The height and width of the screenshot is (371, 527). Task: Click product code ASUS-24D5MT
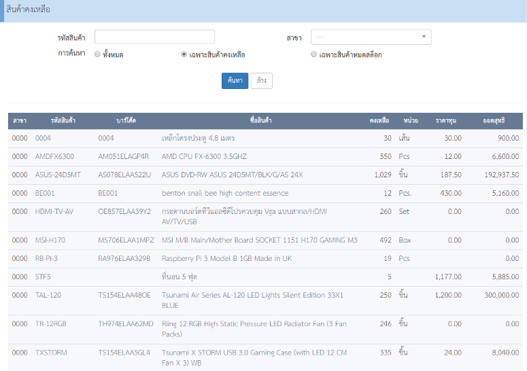click(x=58, y=175)
